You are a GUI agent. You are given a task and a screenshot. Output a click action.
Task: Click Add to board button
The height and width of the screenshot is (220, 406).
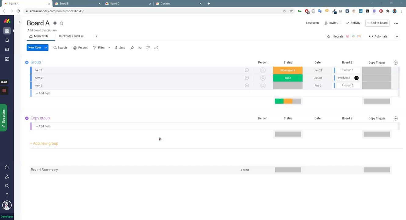click(377, 23)
